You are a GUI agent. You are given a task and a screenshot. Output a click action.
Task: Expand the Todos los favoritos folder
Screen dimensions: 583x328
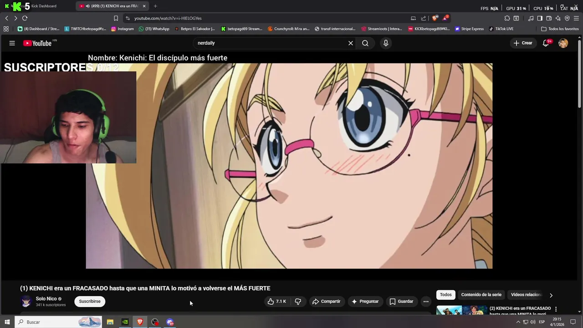[560, 29]
